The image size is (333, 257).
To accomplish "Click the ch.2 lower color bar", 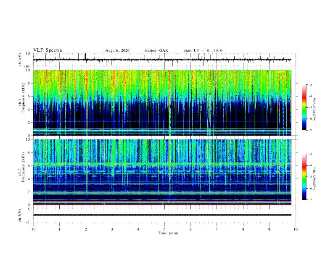I will (x=304, y=177).
